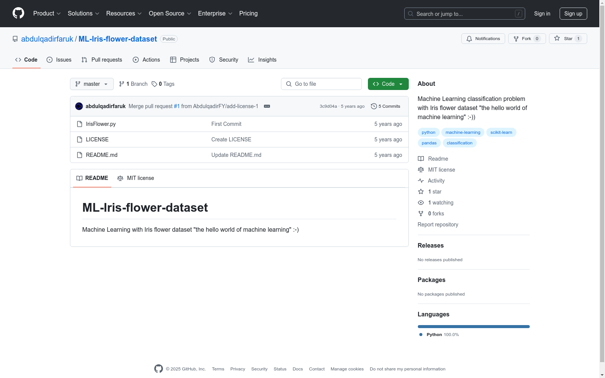The width and height of the screenshot is (605, 378).
Task: Select the README tab in file viewer
Action: click(x=92, y=178)
